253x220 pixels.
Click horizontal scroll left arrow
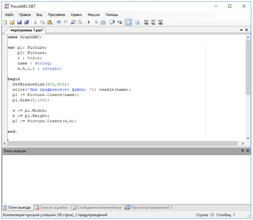coord(5,143)
